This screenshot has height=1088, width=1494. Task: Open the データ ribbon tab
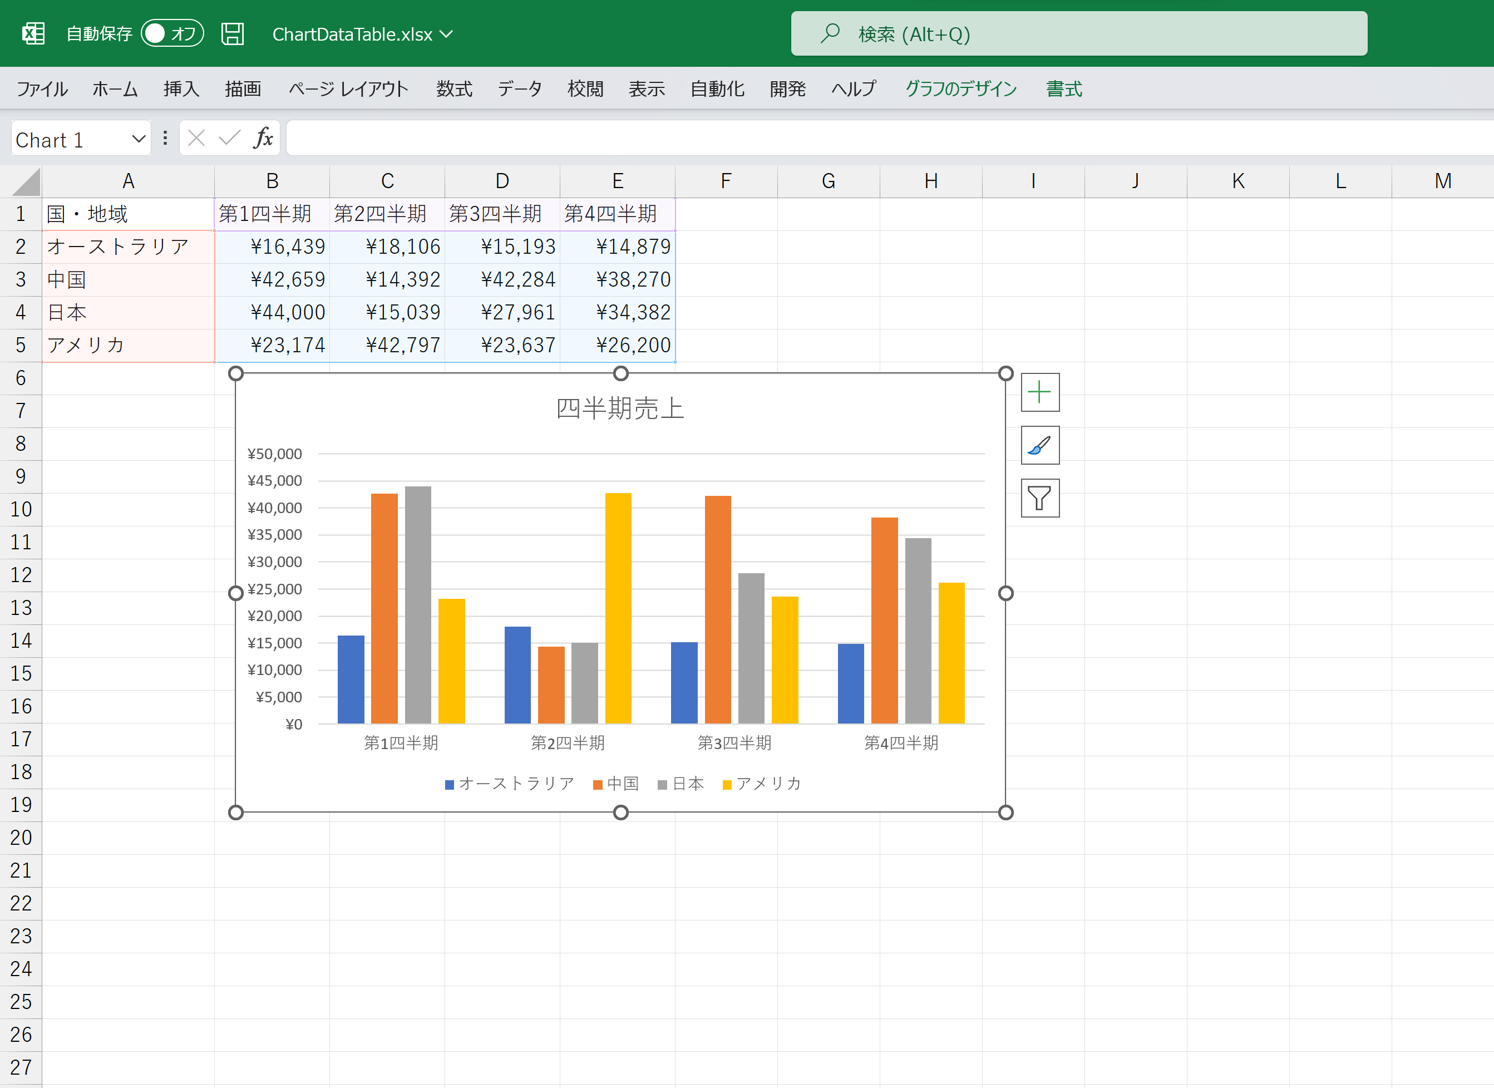tap(520, 89)
